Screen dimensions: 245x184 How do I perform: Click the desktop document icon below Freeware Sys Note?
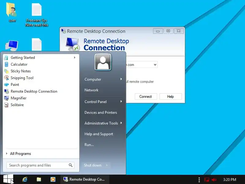point(37,44)
